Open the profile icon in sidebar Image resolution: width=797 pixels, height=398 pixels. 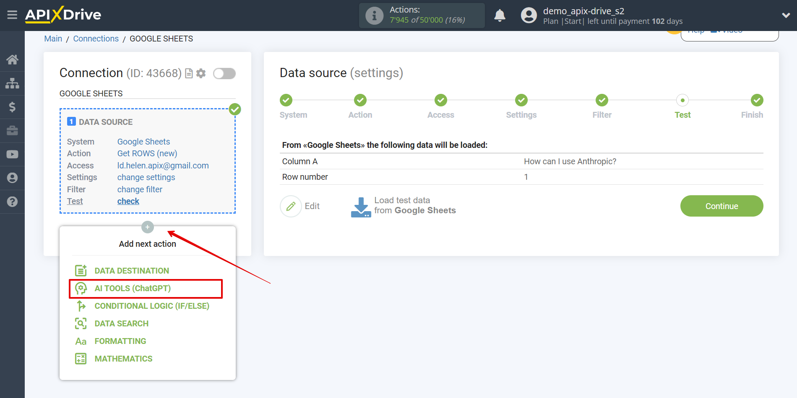coord(12,178)
